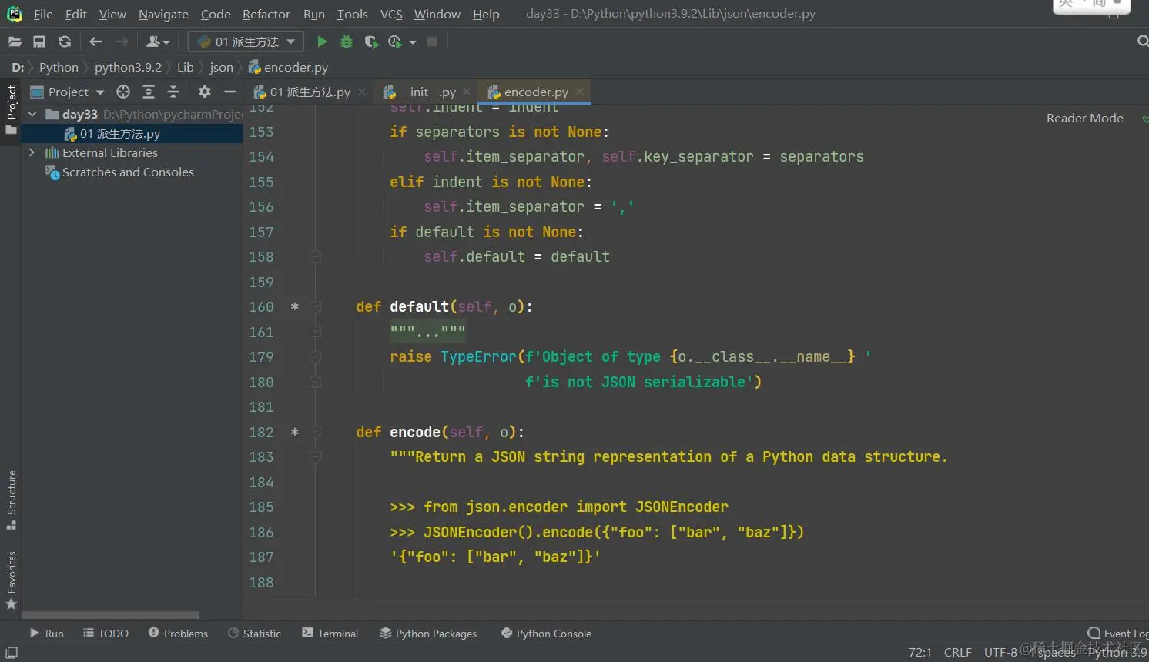Open the TODO tool window

106,634
